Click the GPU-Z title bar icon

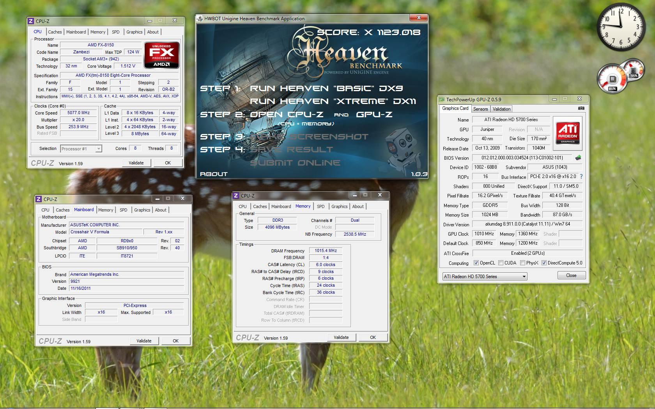point(442,99)
